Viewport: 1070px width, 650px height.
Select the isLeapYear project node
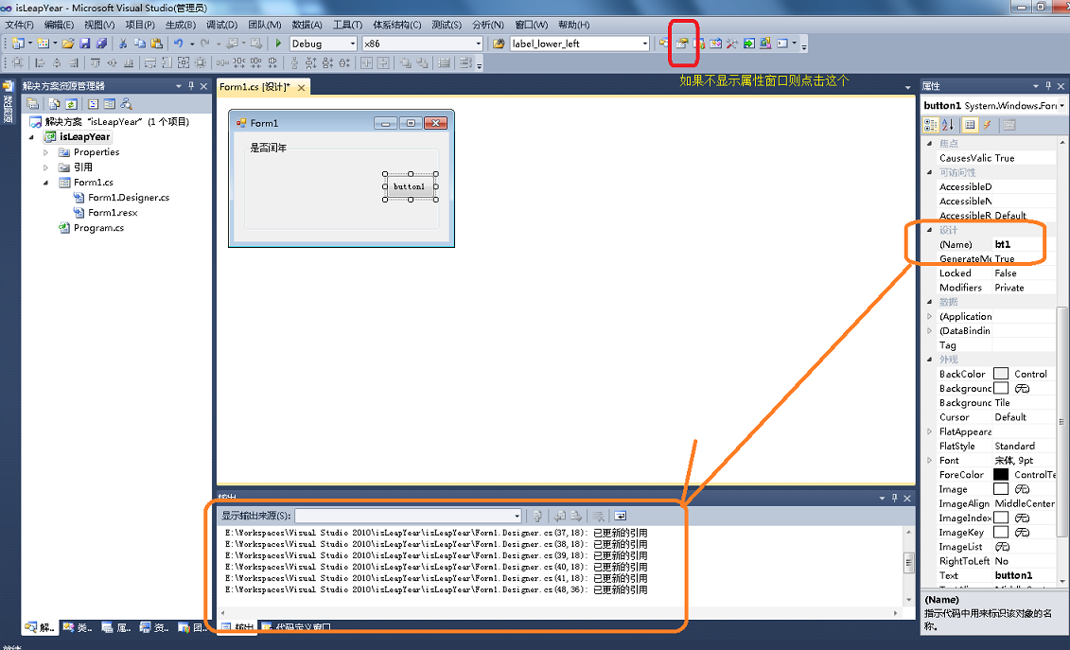pos(84,136)
